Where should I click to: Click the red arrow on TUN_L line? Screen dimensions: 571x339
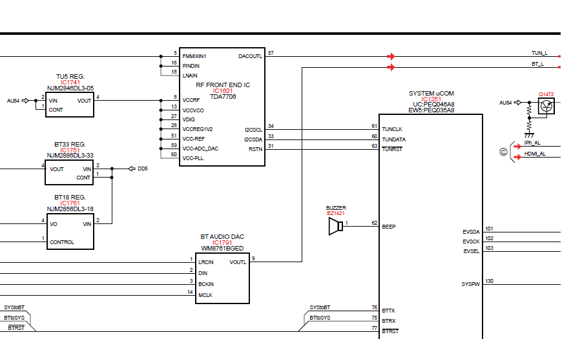[x=391, y=57]
